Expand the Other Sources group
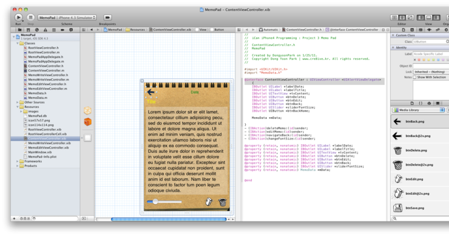Screen dimensions: 449x236 [x=18, y=103]
